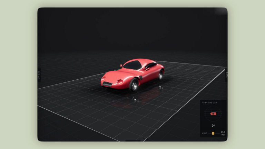The height and width of the screenshot is (149, 265).
Task: Click the side air vent behind front wheel
Action: click(141, 78)
